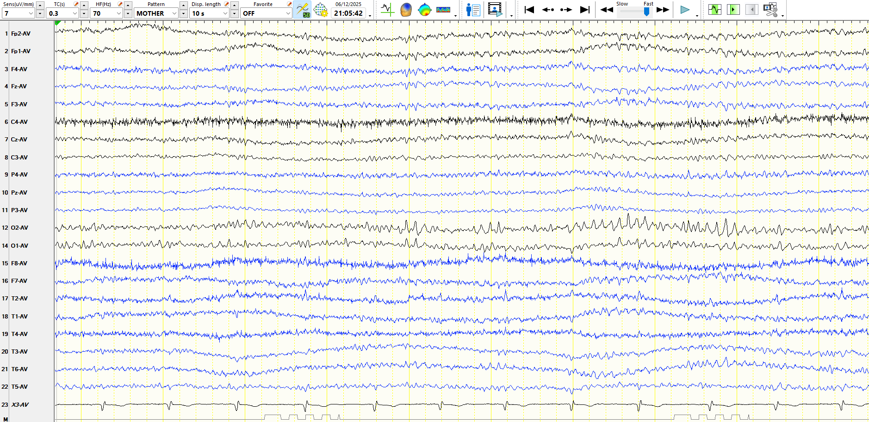Open the Pattern dropdown showing MOTHER
The width and height of the screenshot is (869, 422).
click(x=174, y=13)
